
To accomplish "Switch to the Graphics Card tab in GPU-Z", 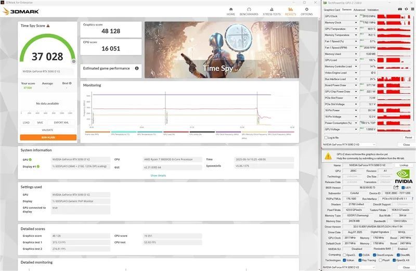I will coord(332,10).
